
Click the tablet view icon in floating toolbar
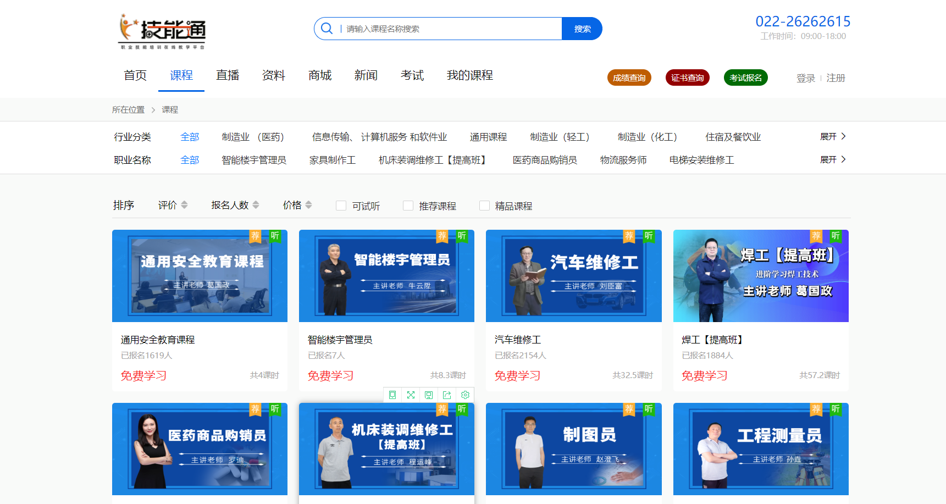pos(392,395)
